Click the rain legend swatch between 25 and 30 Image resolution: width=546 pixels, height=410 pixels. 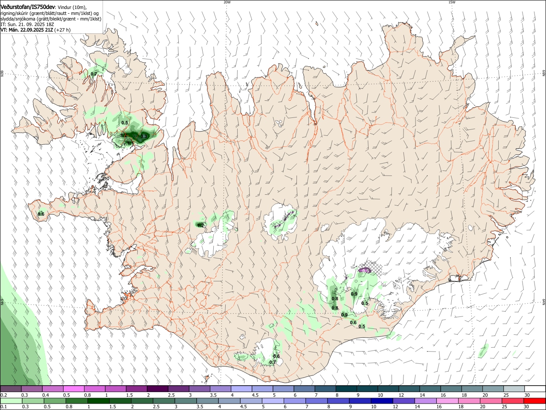point(512,401)
